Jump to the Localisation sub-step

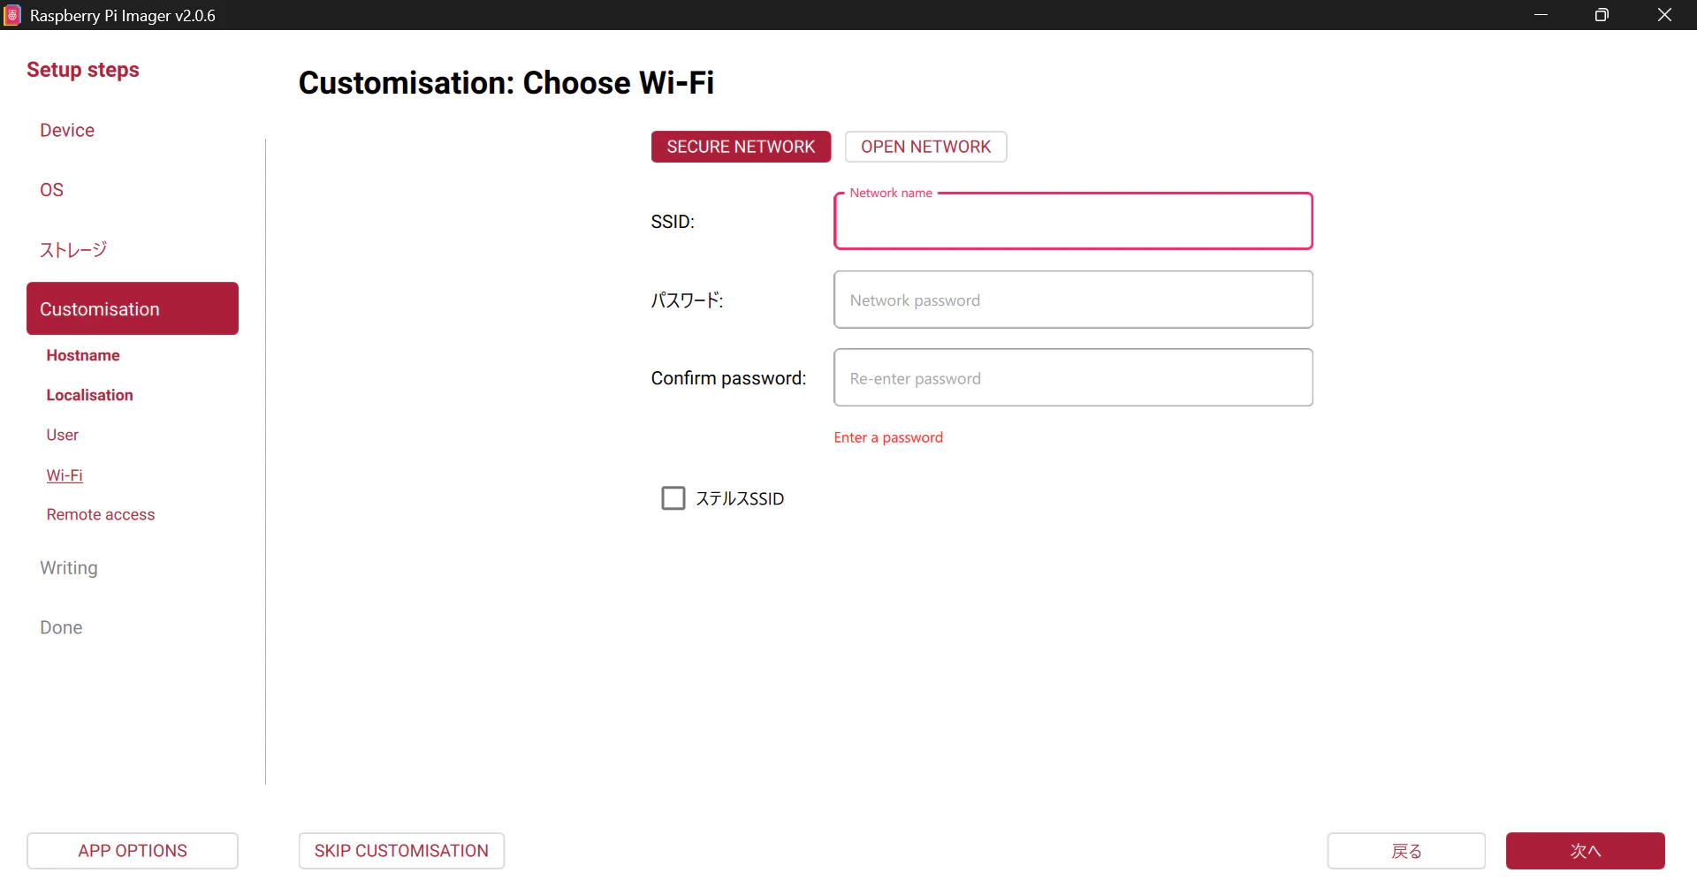pos(89,395)
